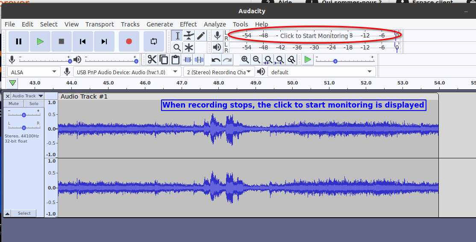Skip to start of the track

[x=82, y=41]
